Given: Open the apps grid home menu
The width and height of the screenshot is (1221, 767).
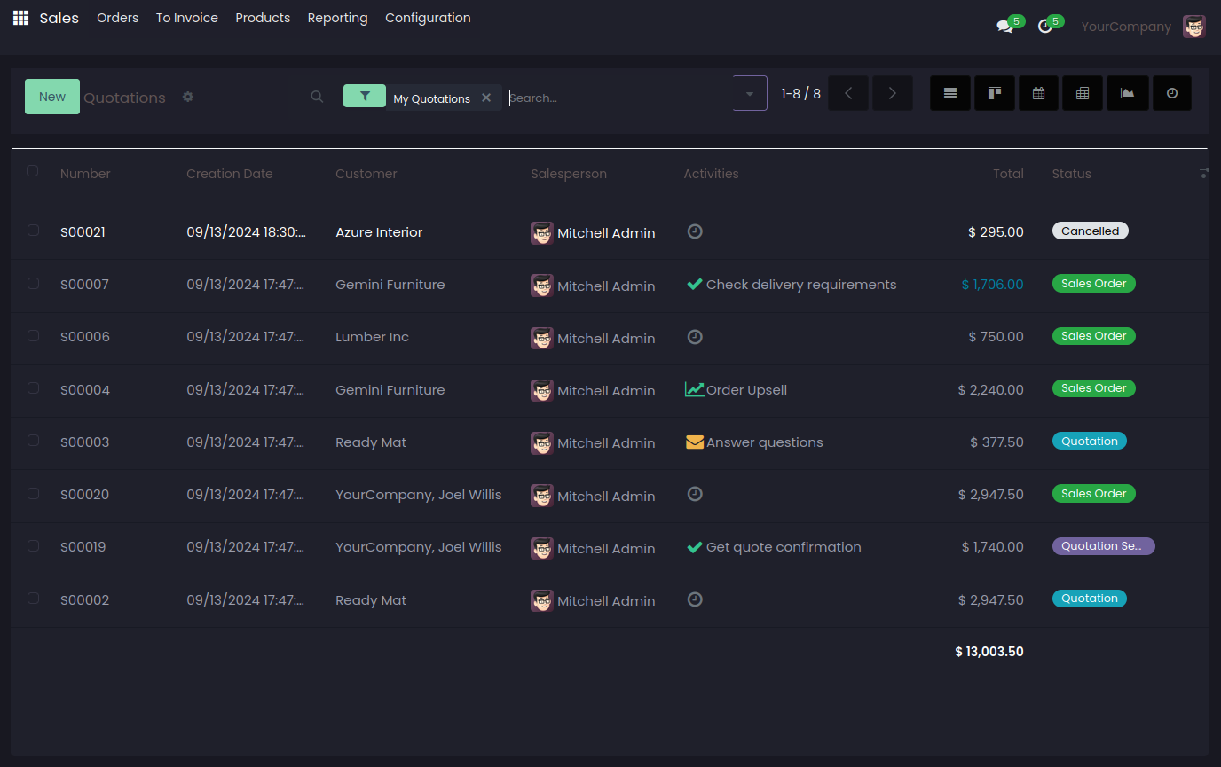Looking at the screenshot, I should pyautogui.click(x=20, y=18).
